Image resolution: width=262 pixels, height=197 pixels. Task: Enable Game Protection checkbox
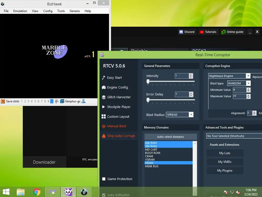pyautogui.click(x=104, y=179)
